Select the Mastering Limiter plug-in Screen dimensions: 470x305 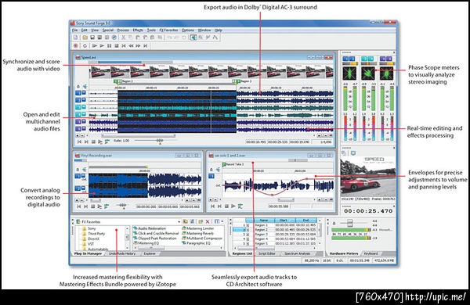[x=197, y=228]
